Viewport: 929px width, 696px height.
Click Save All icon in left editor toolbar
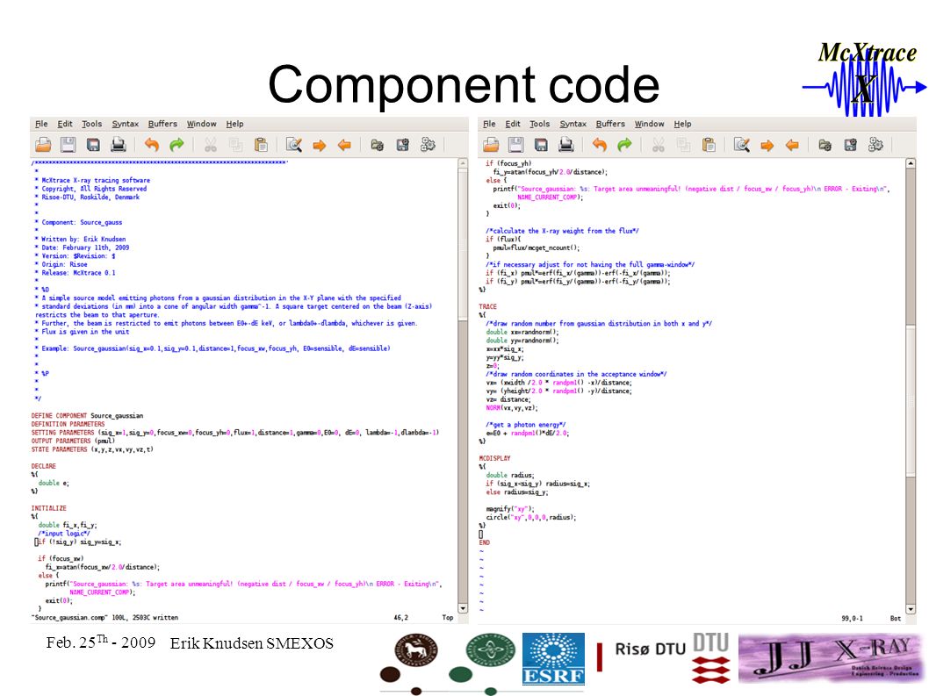[93, 145]
